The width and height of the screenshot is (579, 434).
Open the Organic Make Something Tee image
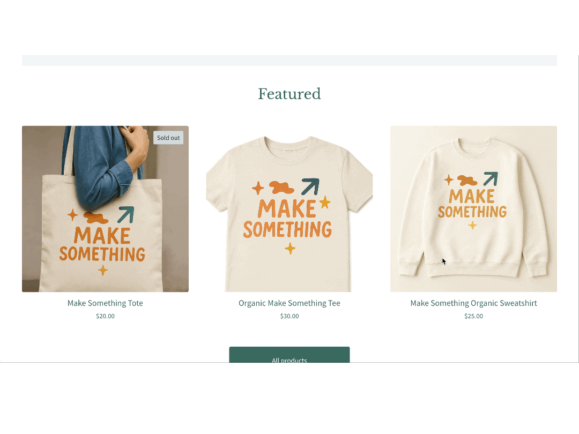289,209
